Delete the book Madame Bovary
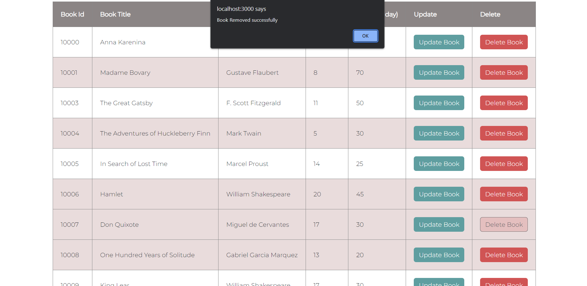Viewport: 587px width, 286px height. [x=503, y=72]
